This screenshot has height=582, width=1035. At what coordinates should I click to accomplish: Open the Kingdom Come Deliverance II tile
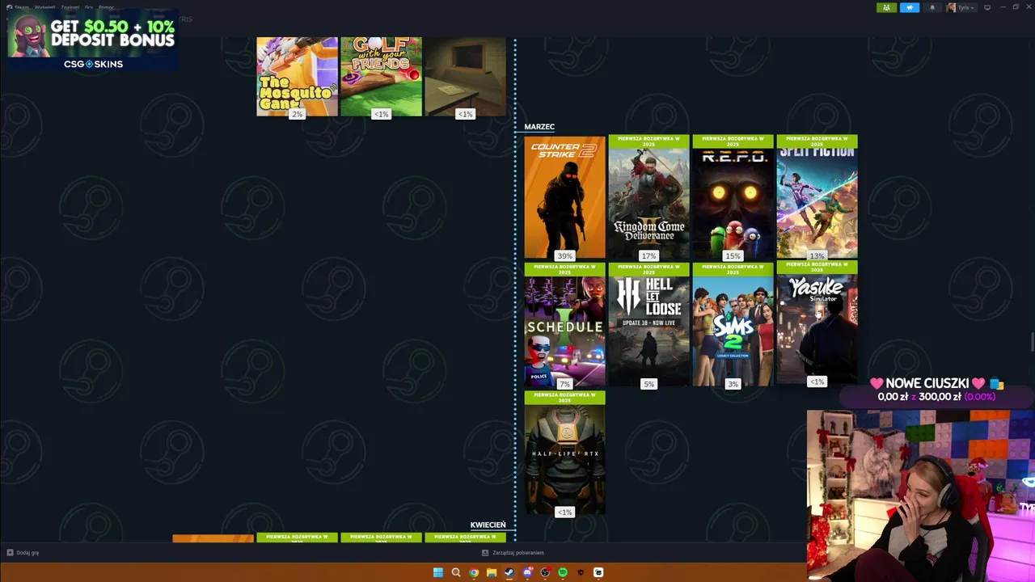(648, 197)
